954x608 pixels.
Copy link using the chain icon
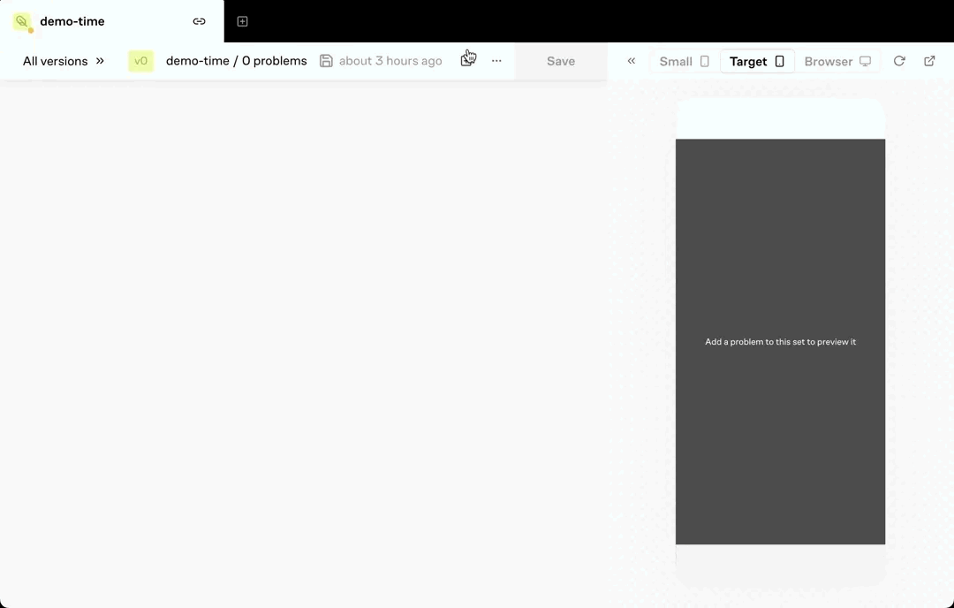[199, 21]
